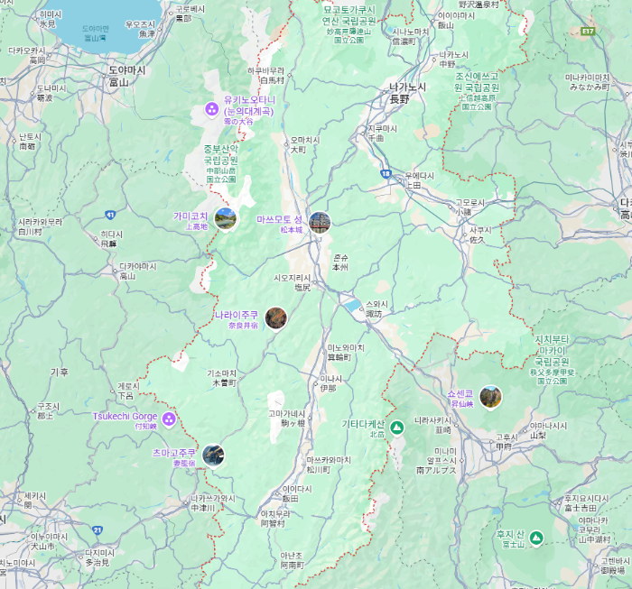
Task: Click the 조신에쓰고원 국립공원 label
Action: coord(477,91)
